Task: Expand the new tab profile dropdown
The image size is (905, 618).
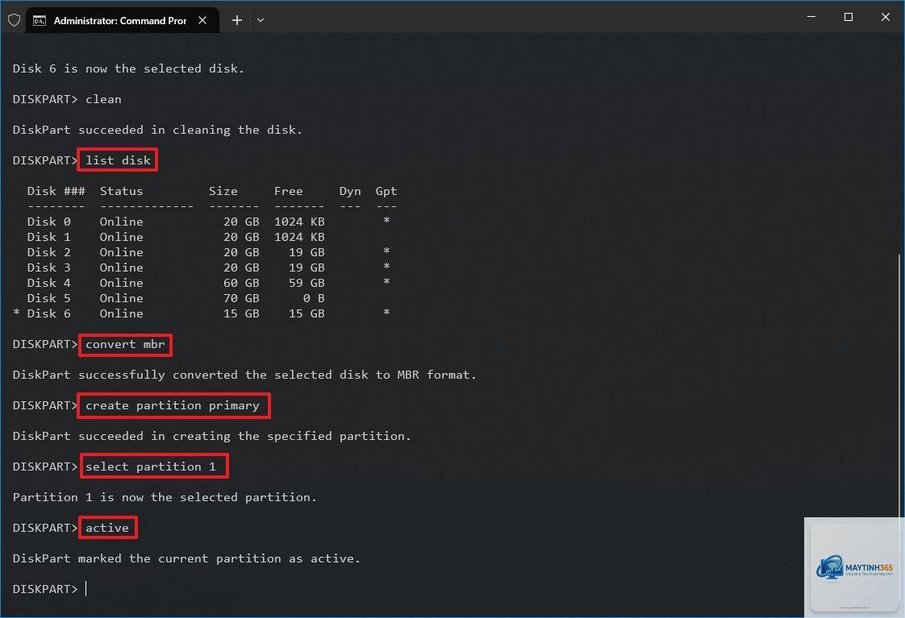Action: click(x=261, y=20)
